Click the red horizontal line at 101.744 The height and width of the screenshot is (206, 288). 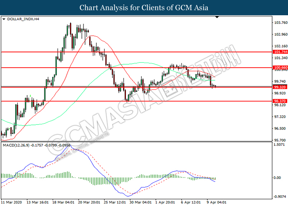pos(137,52)
